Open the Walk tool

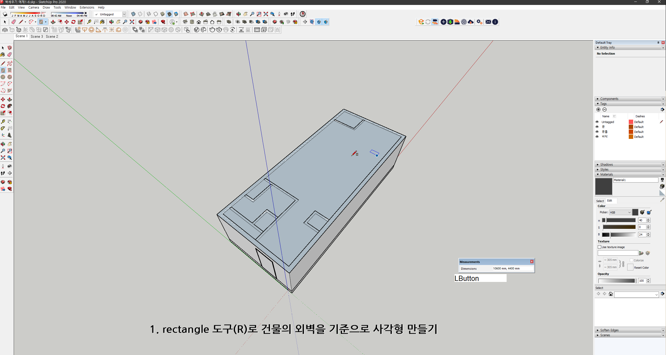[3, 173]
